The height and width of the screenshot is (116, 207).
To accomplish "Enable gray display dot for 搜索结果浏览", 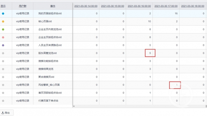I will click(x=3, y=69).
